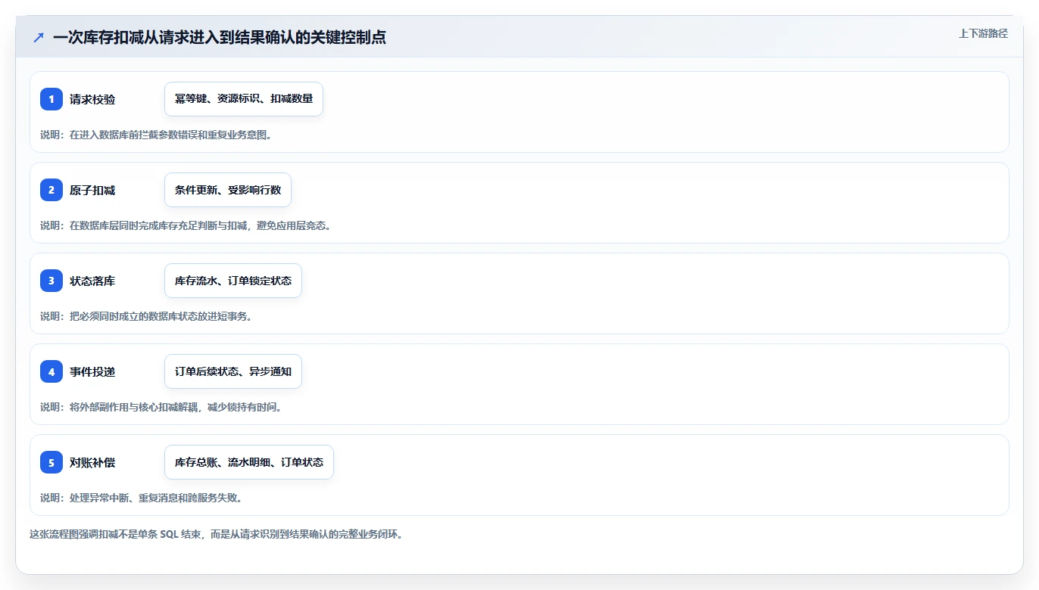Click the description about 放进短事务
Viewport: 1039px width, 590px height.
[x=146, y=316]
